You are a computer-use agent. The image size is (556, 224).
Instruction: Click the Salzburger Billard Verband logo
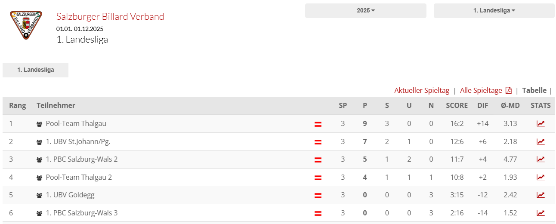26,25
